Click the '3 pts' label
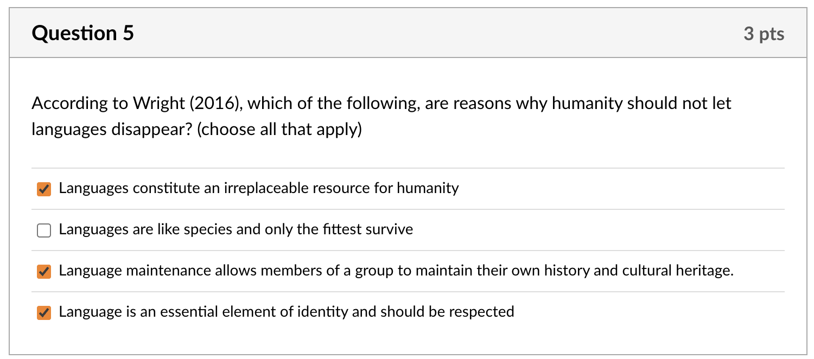The image size is (814, 359). (765, 34)
